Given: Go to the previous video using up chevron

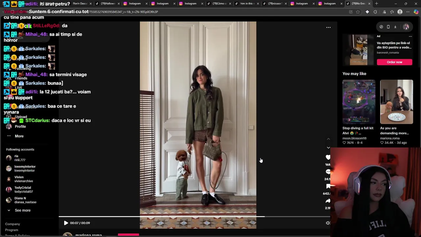Looking at the screenshot, I should tap(328, 139).
